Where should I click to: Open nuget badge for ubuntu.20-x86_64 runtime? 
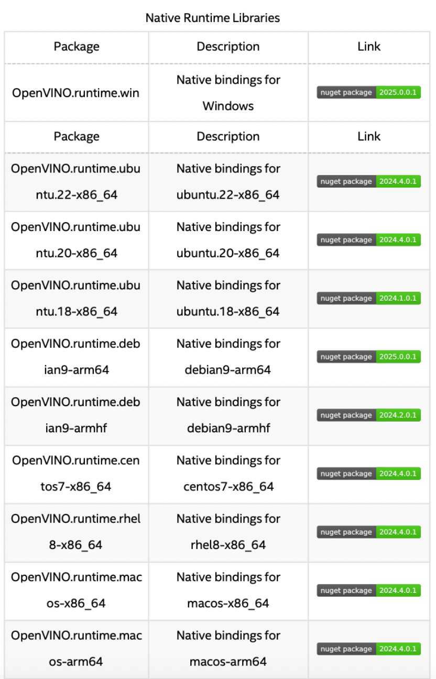pos(369,240)
